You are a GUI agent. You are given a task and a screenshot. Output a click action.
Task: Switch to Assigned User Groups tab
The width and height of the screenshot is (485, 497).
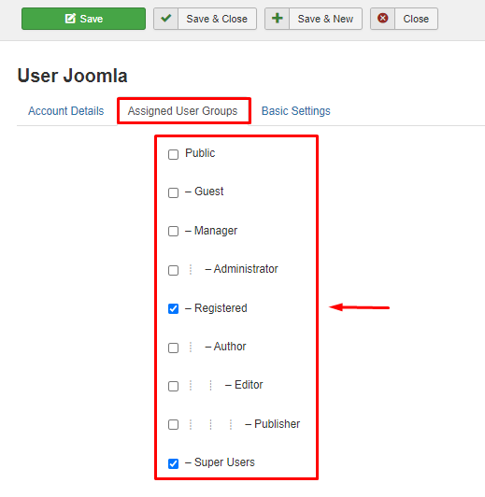pos(182,111)
